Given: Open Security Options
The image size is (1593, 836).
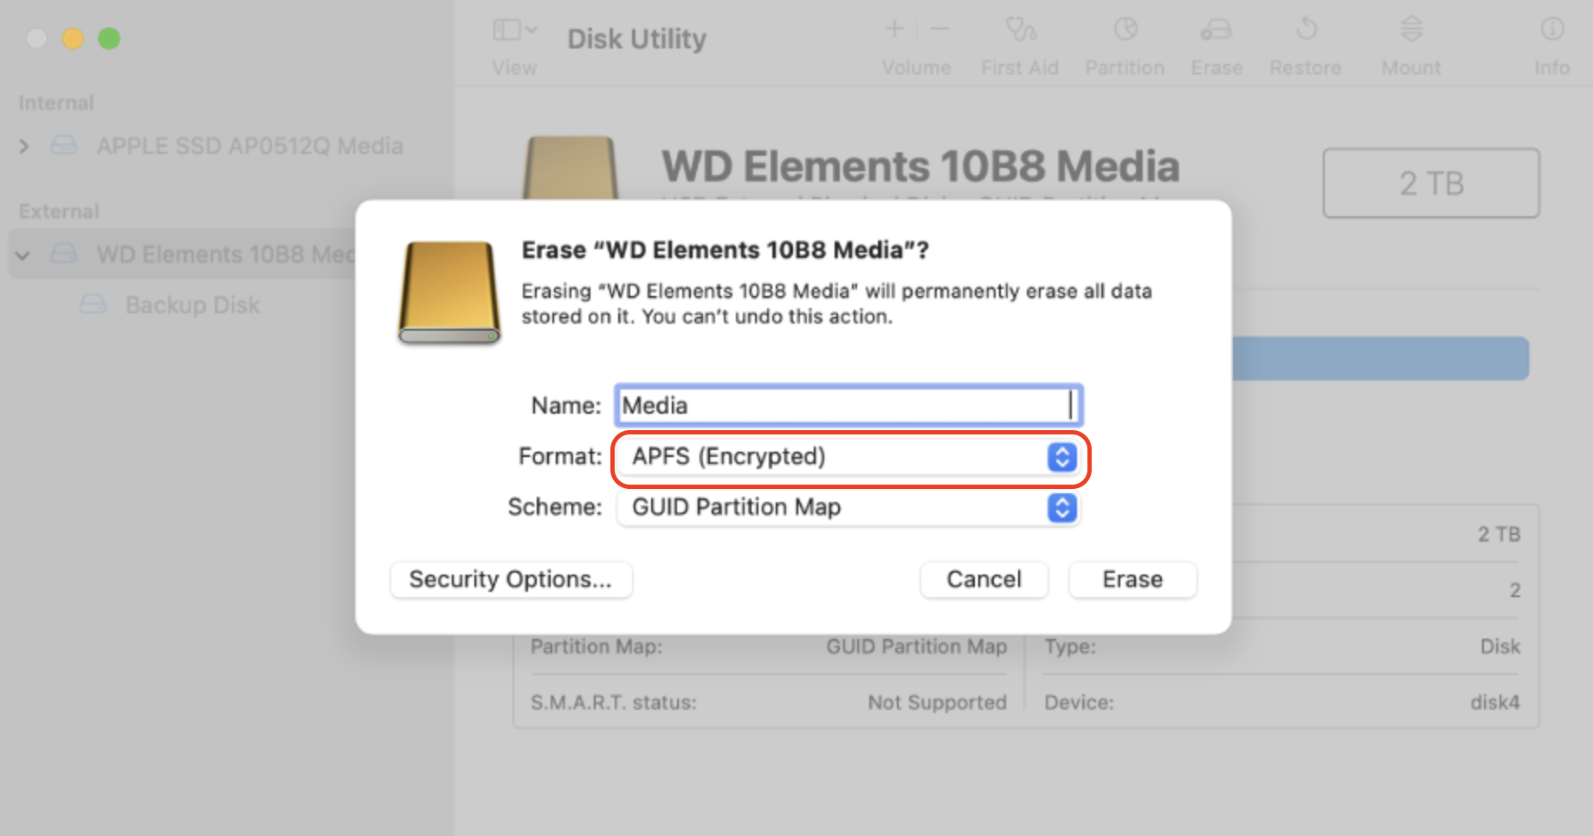Looking at the screenshot, I should pos(510,579).
